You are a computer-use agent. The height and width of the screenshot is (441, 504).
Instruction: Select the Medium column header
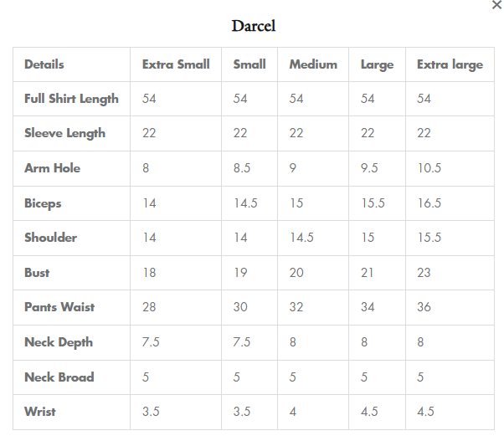pos(313,64)
